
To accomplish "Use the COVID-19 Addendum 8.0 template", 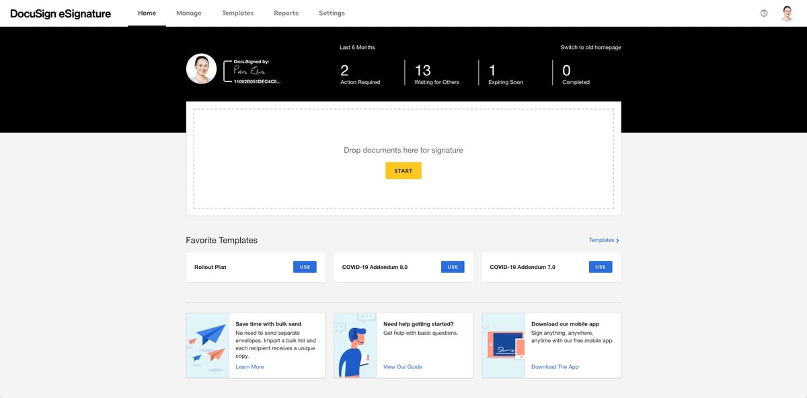I will [x=453, y=266].
